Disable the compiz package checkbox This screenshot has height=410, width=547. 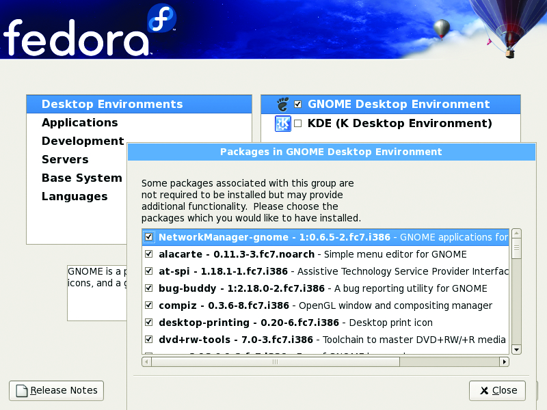pyautogui.click(x=149, y=305)
